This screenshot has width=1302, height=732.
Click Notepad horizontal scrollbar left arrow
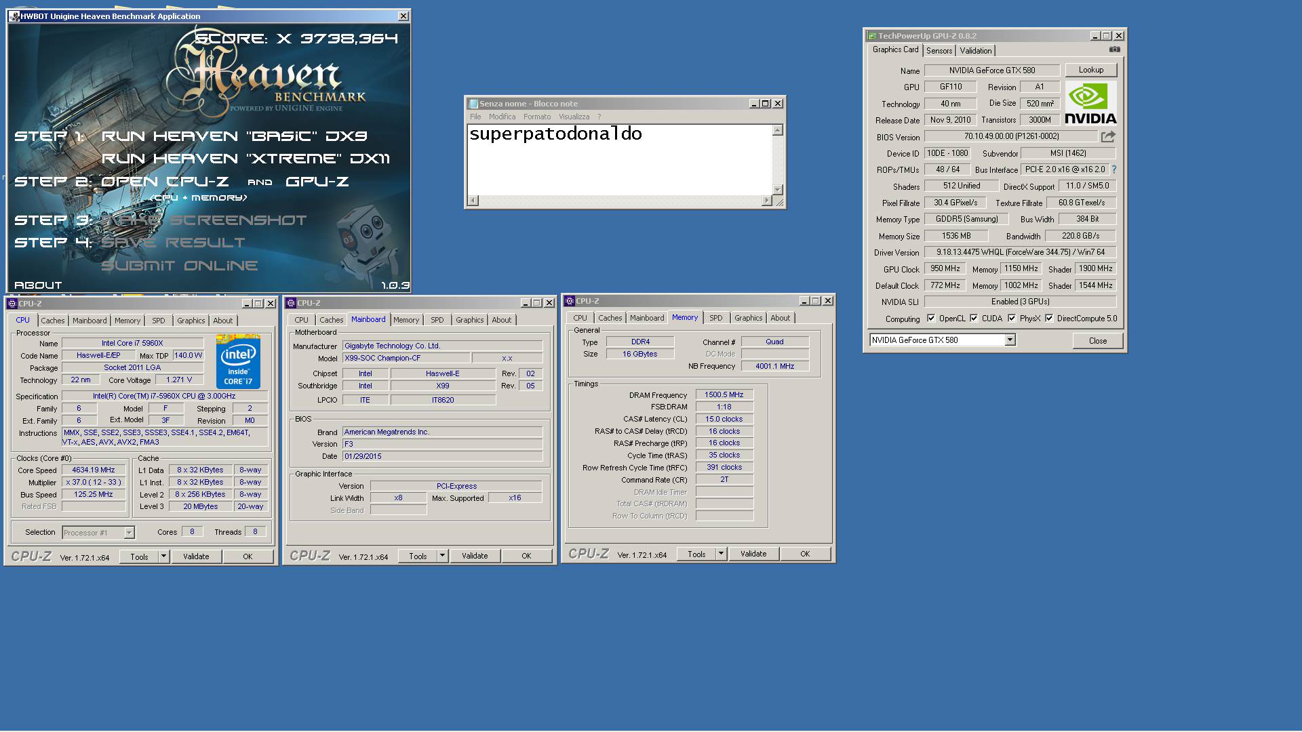(x=473, y=201)
